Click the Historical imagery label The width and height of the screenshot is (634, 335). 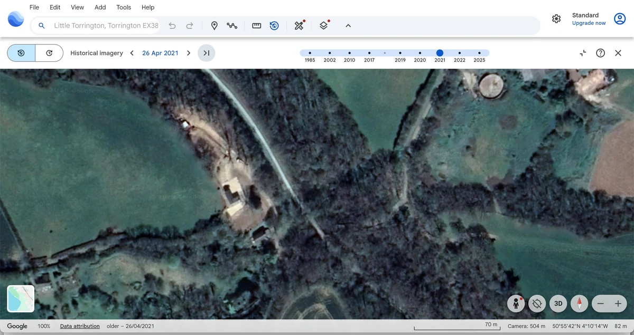click(x=97, y=53)
